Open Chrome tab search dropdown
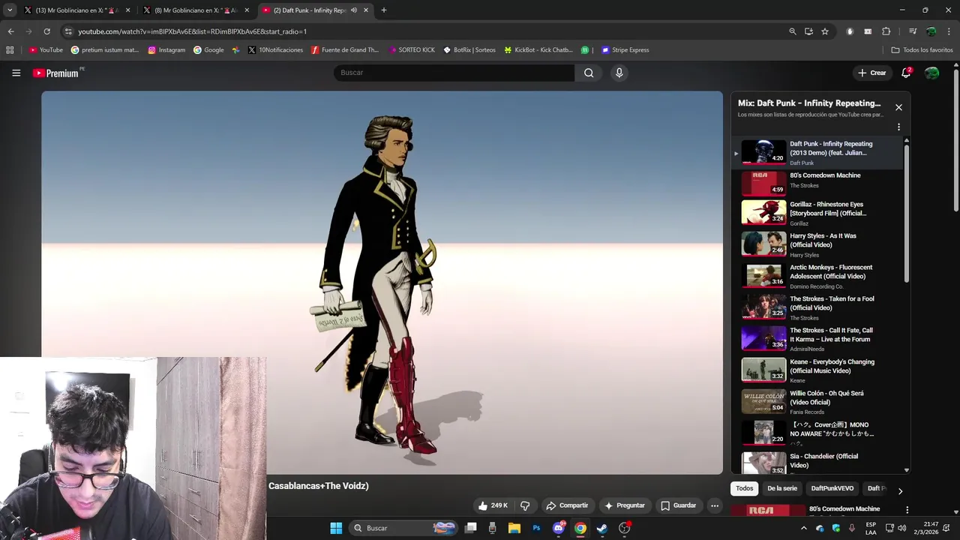Image resolution: width=960 pixels, height=540 pixels. (x=10, y=10)
